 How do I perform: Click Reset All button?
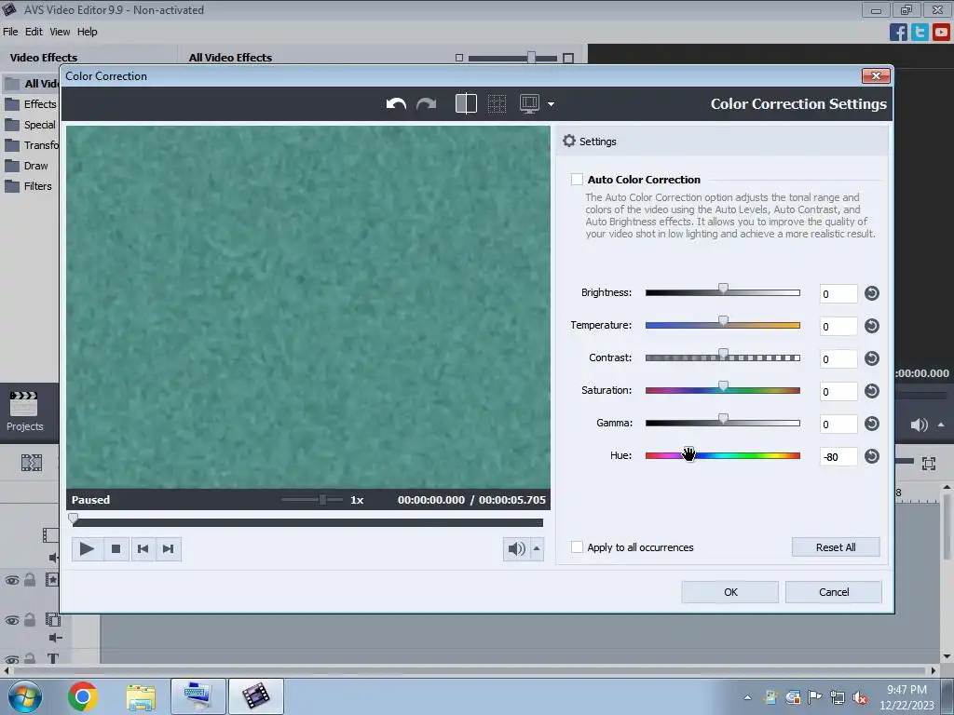pyautogui.click(x=836, y=547)
